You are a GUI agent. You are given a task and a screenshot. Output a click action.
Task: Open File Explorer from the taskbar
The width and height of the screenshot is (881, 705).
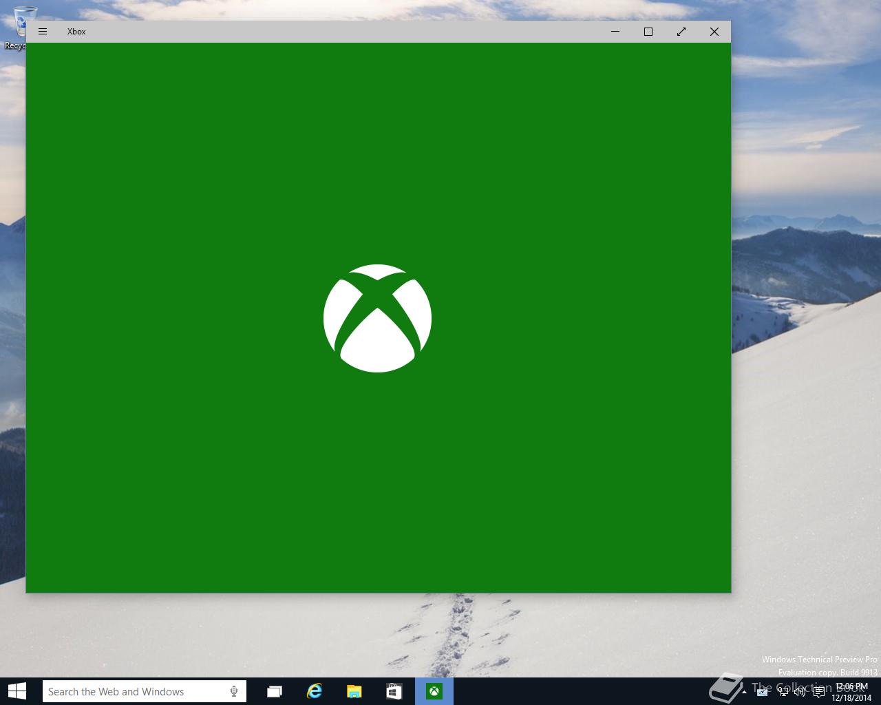point(354,691)
